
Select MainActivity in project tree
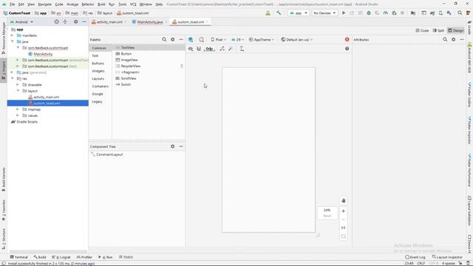point(43,54)
